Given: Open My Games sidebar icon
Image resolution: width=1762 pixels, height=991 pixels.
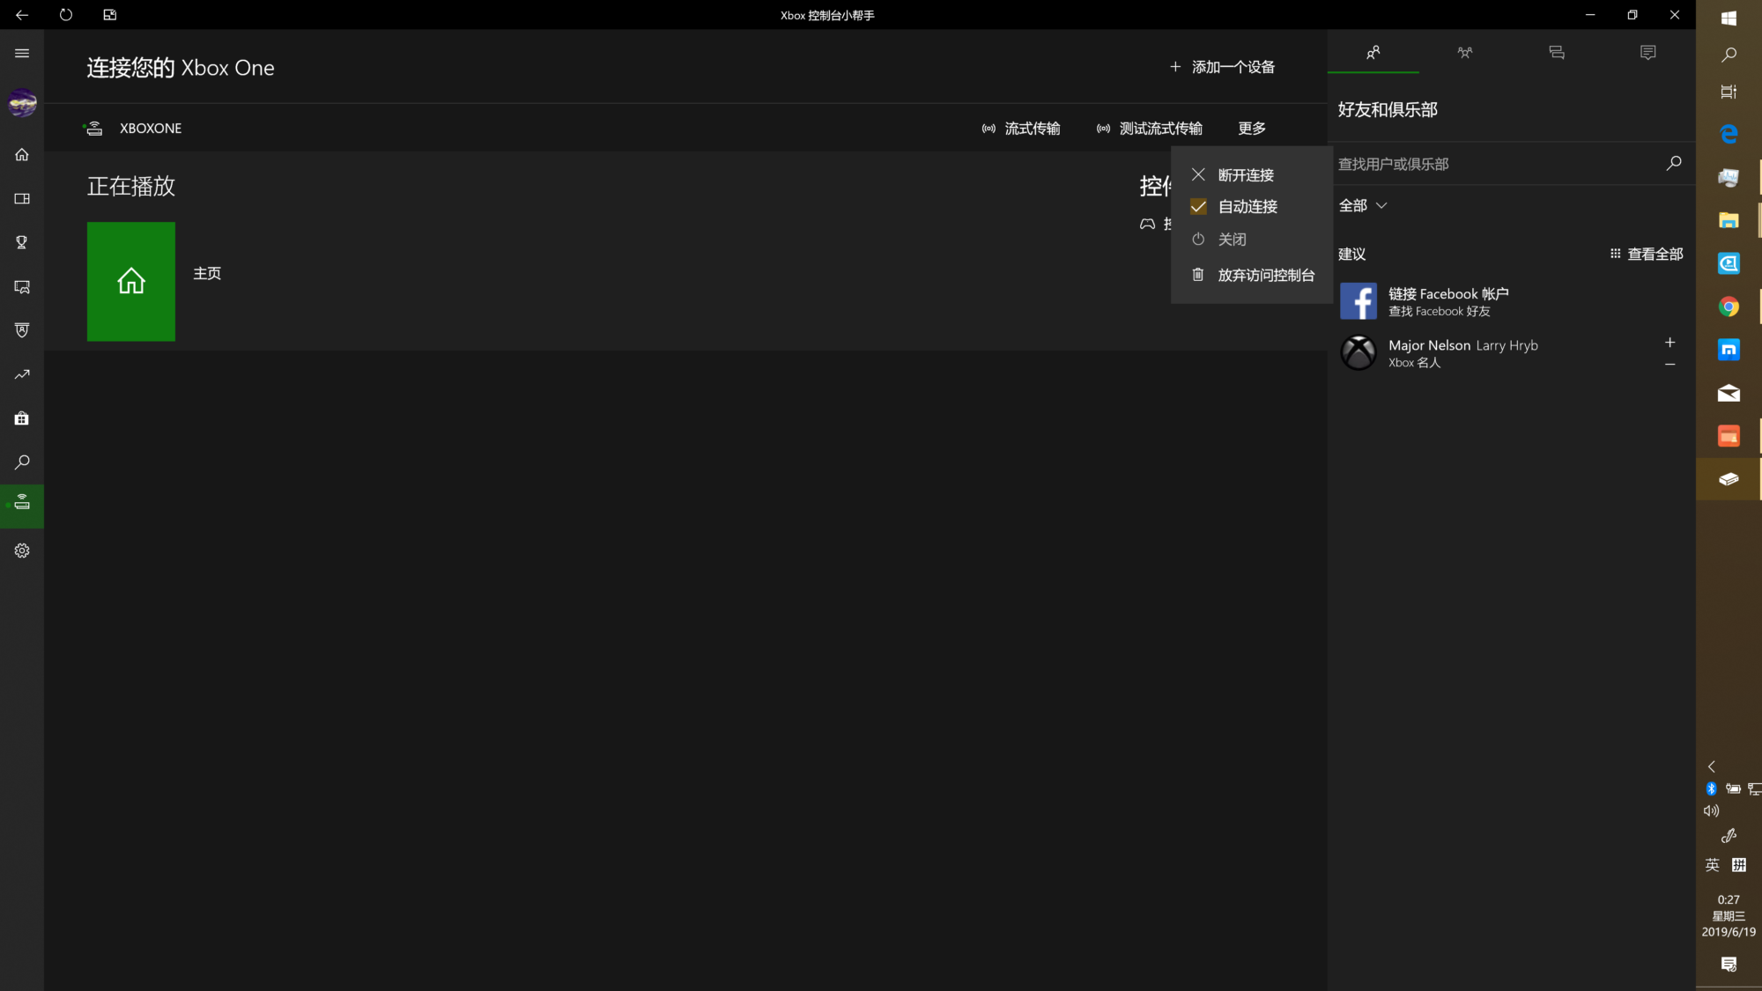Looking at the screenshot, I should point(22,198).
